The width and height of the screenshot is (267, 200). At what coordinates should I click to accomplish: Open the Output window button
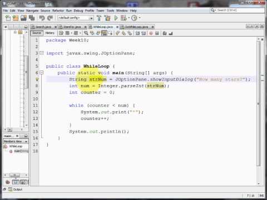tap(15, 189)
